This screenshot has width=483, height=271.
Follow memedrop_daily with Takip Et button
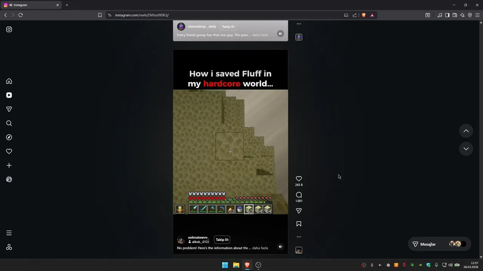pyautogui.click(x=228, y=27)
